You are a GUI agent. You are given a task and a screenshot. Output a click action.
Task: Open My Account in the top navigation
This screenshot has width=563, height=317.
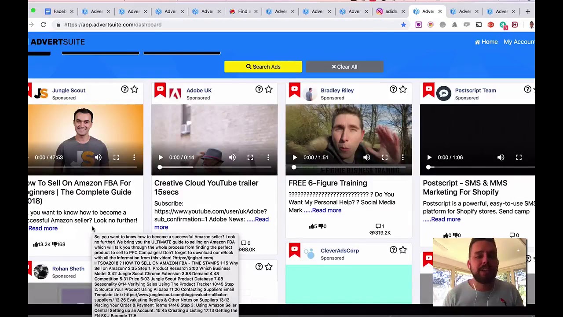coord(519,42)
